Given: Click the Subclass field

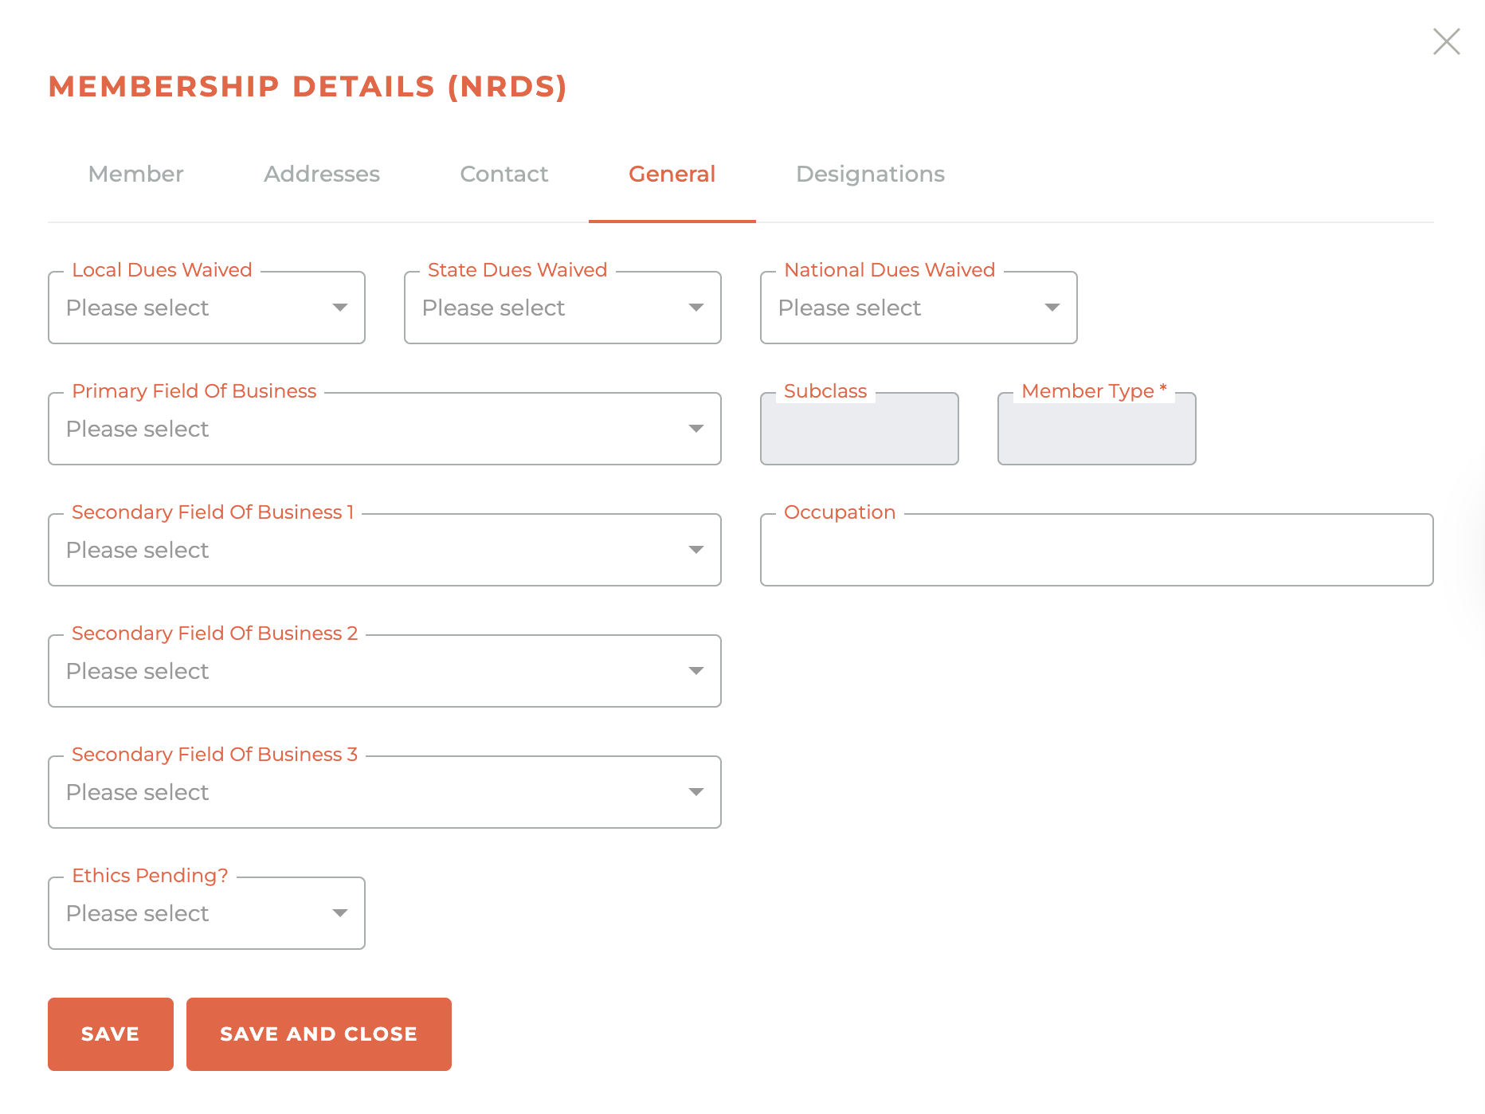Looking at the screenshot, I should click(x=859, y=430).
